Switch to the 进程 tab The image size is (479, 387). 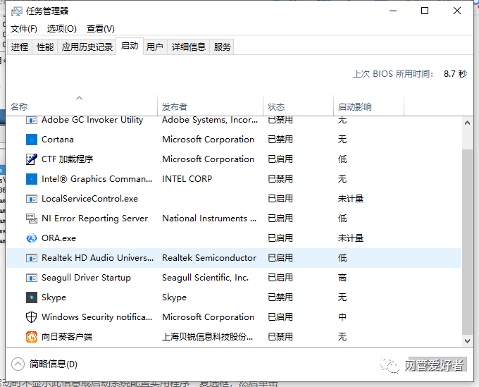[x=20, y=47]
